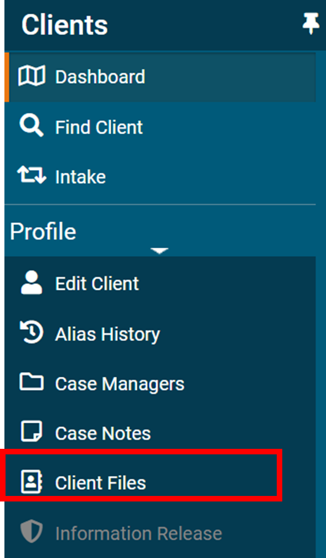Select Find Client in the sidebar
Screen dimensions: 326x558
pos(98,126)
